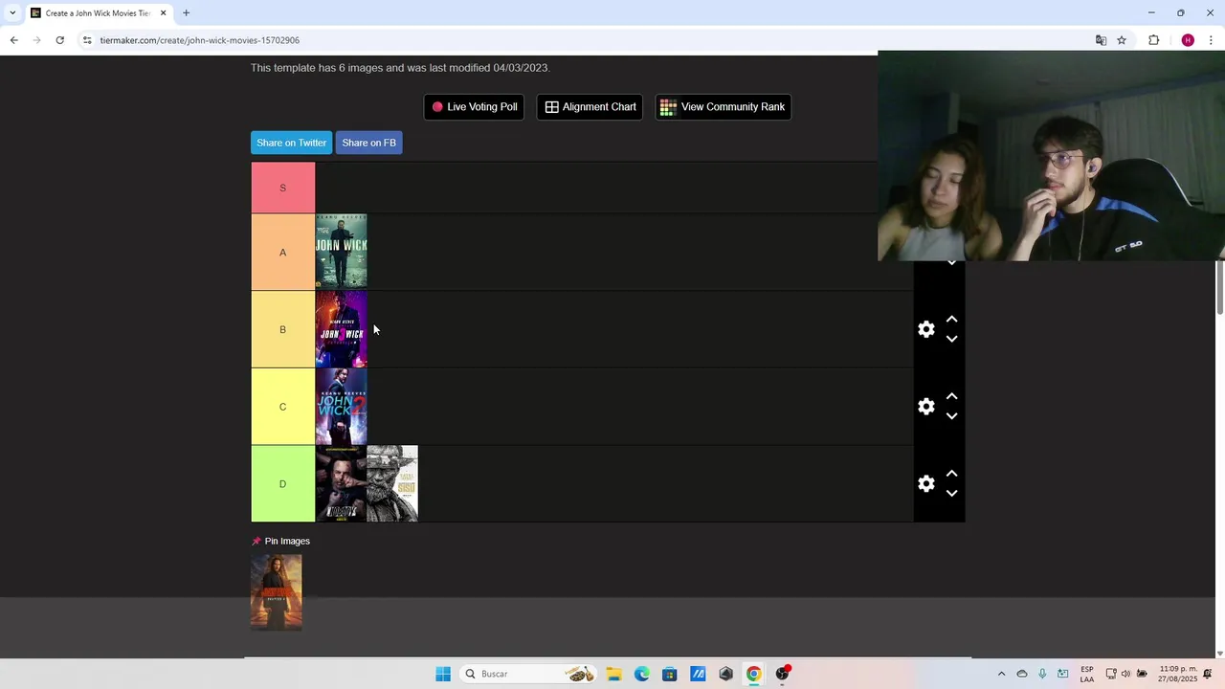Select John Wick poster in tier A
The height and width of the screenshot is (689, 1225).
341,252
